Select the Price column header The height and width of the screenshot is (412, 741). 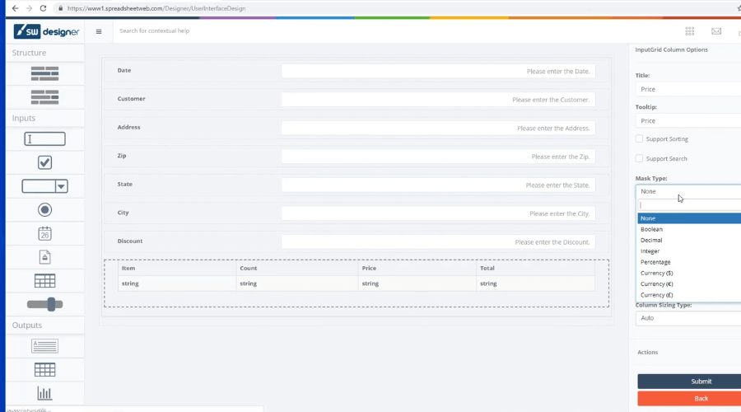(417, 268)
